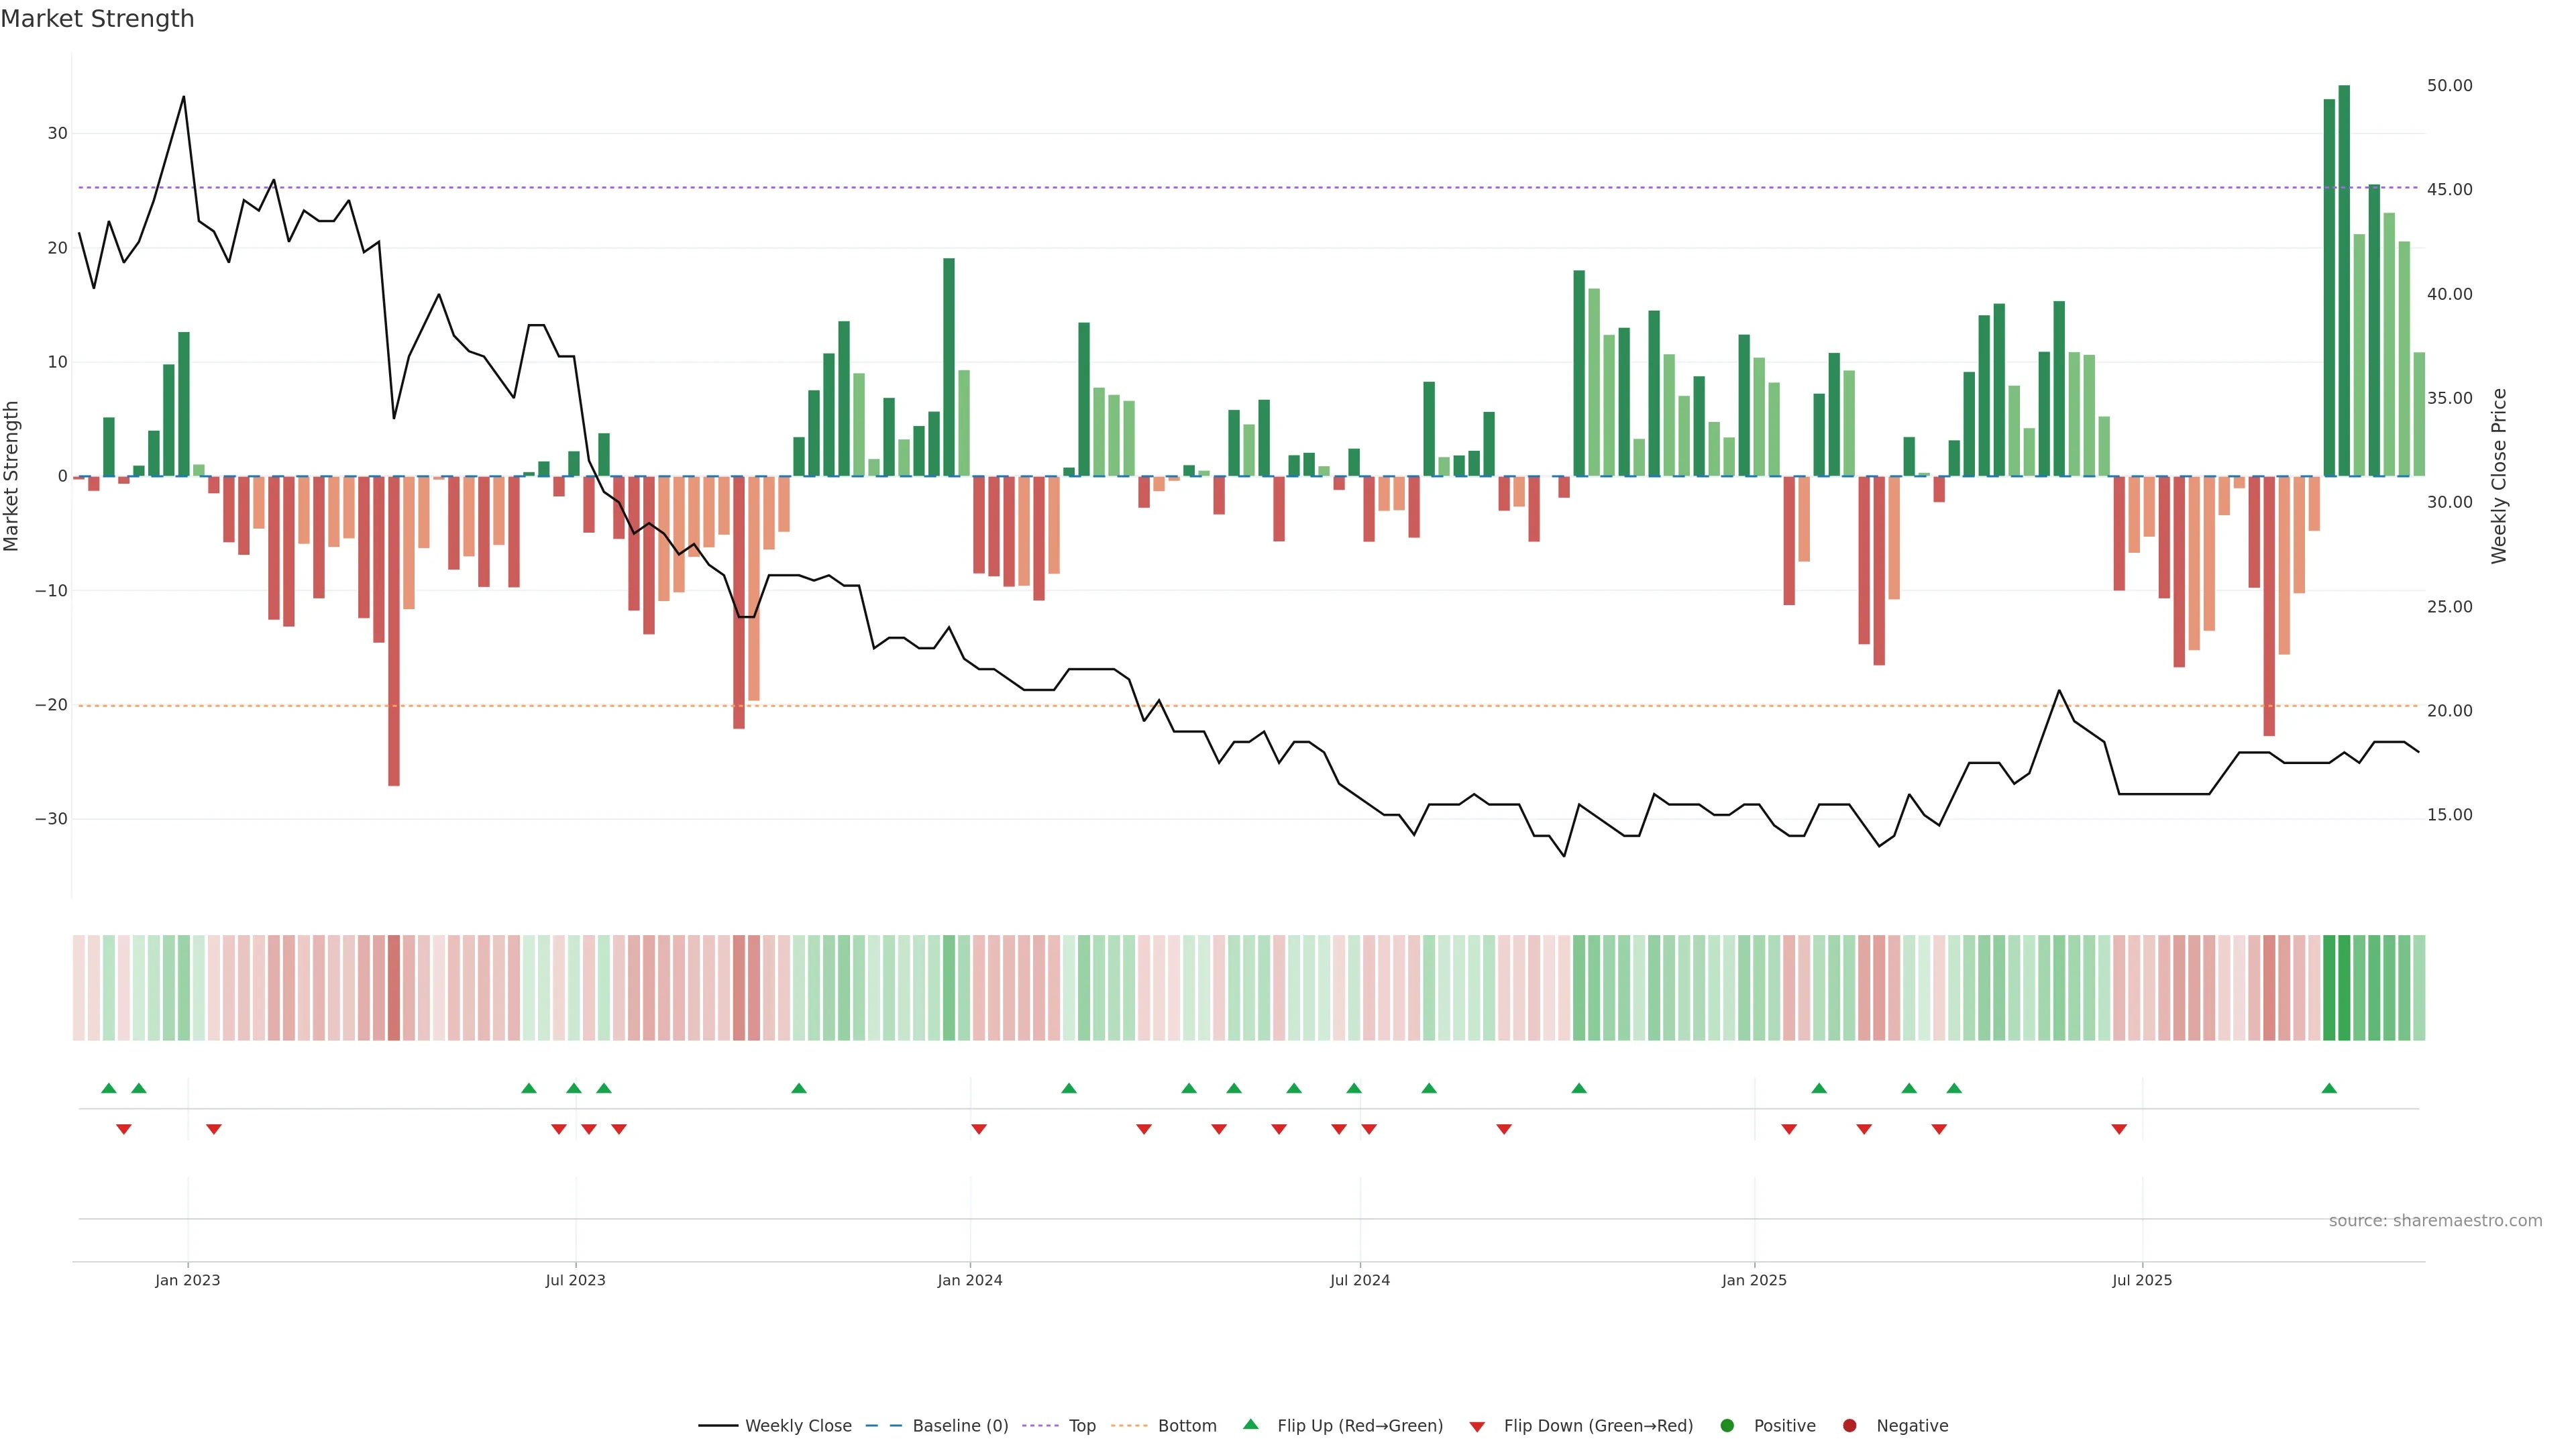Click the leftmost red flip-down triangle marker
Image resolution: width=2576 pixels, height=1449 pixels.
click(124, 1129)
